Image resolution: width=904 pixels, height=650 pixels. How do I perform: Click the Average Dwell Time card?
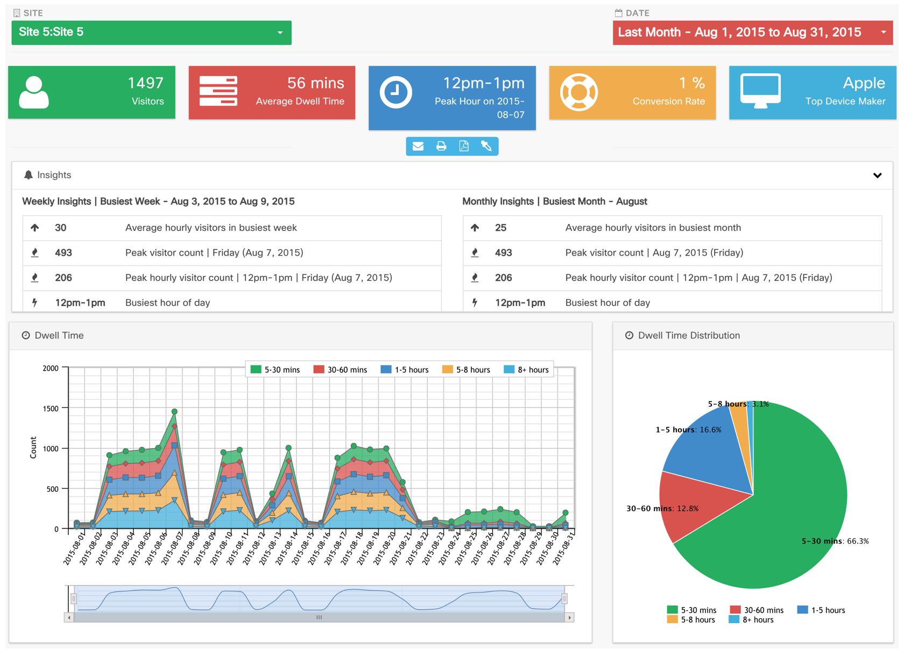point(272,92)
